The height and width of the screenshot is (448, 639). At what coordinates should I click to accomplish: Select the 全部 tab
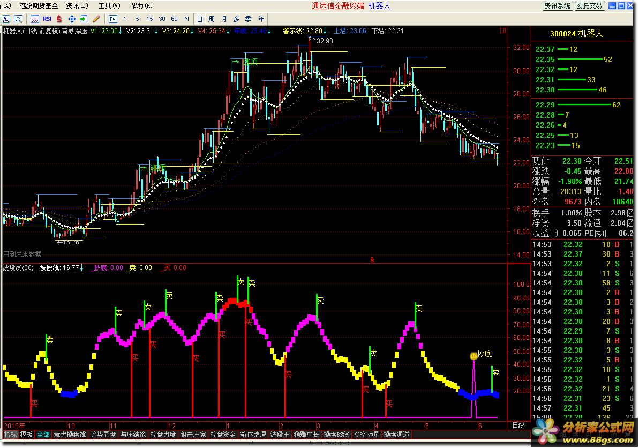point(43,435)
